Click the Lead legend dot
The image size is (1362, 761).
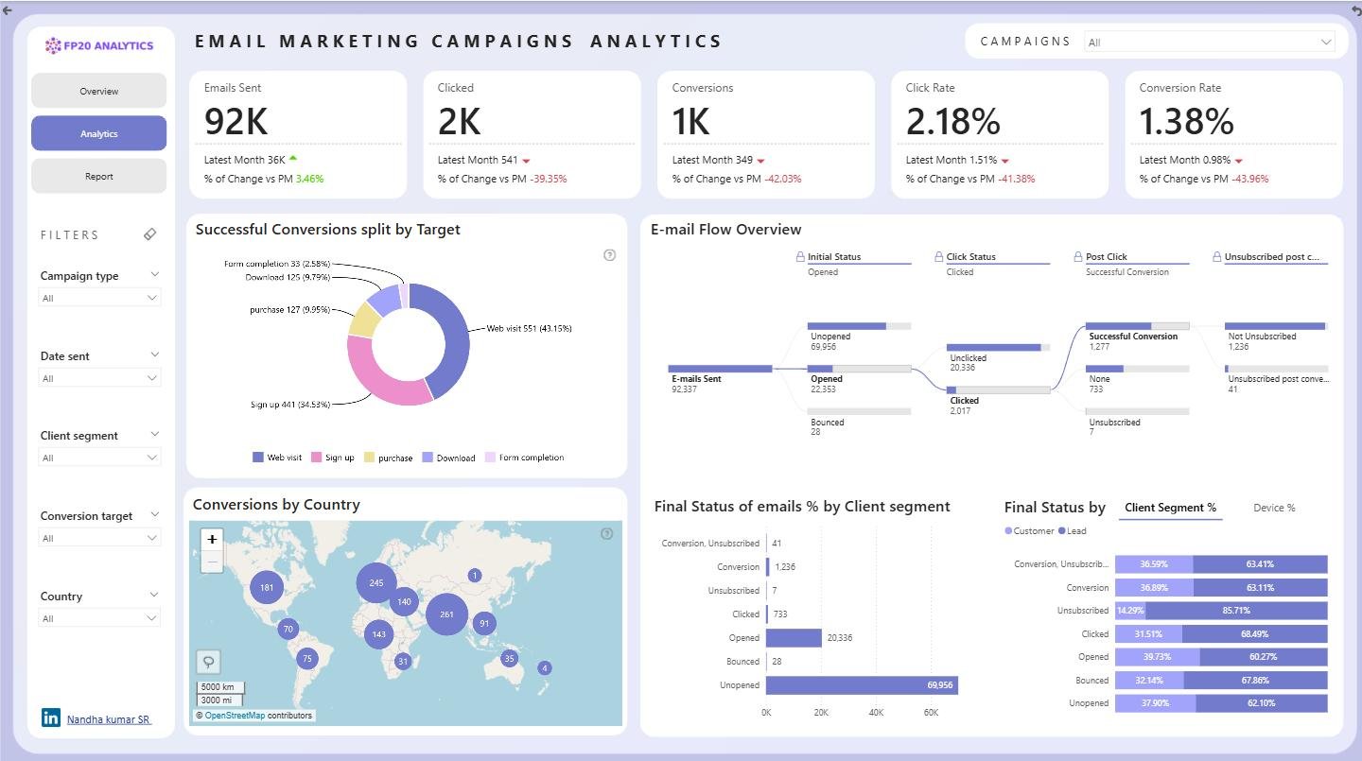(1062, 531)
